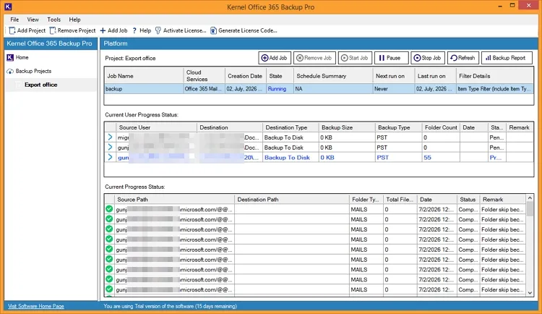Image resolution: width=542 pixels, height=314 pixels.
Task: Click the Job Name column header
Action: pyautogui.click(x=144, y=76)
